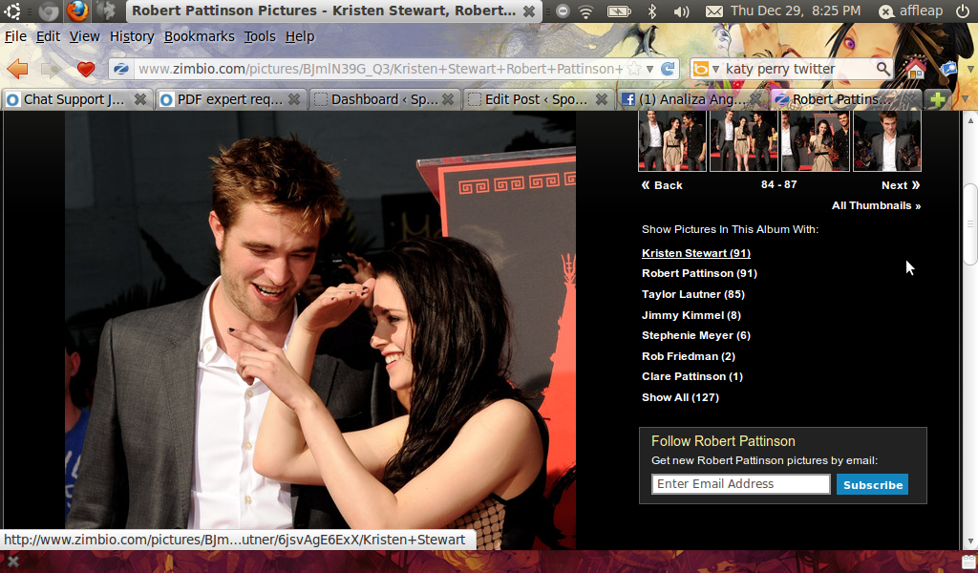
Task: Switch to the PDF expert req tab
Action: [230, 99]
